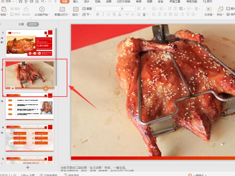Click the Copy (复制) button
Viewport: 235px width, 176px height.
coord(15,14)
